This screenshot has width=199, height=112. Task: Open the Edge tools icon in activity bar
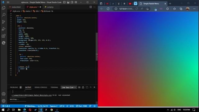click(x=3, y=43)
